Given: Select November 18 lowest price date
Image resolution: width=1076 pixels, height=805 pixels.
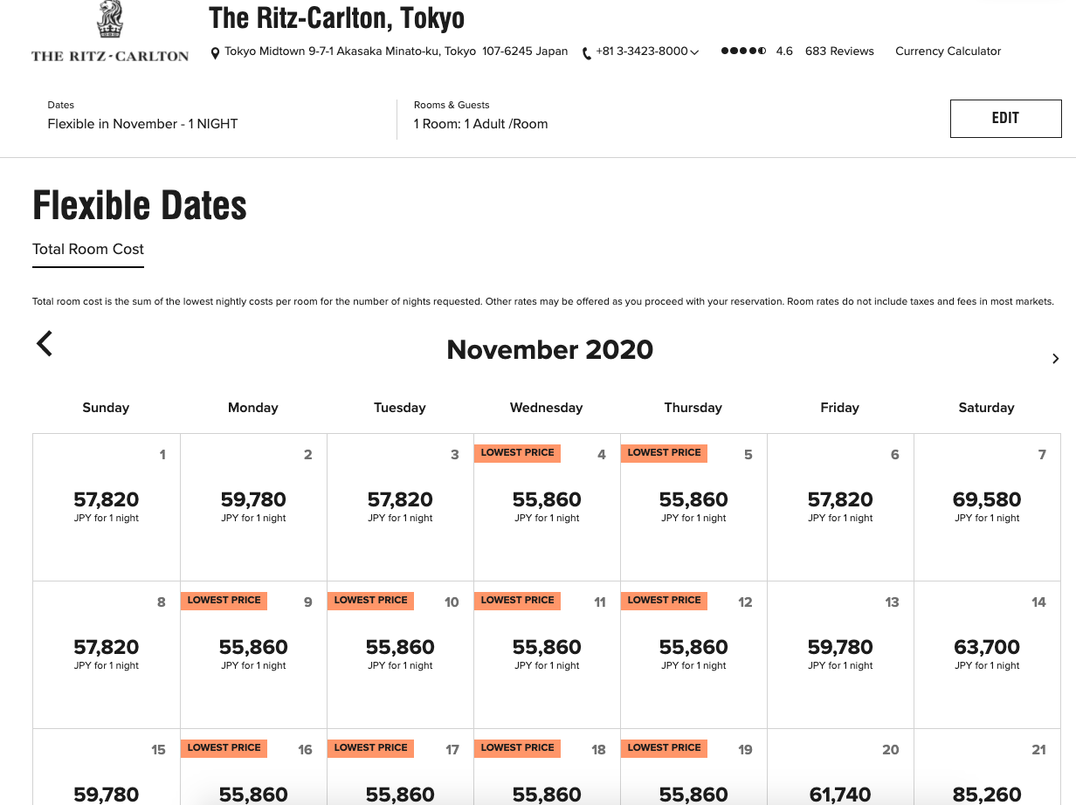Looking at the screenshot, I should click(x=547, y=767).
